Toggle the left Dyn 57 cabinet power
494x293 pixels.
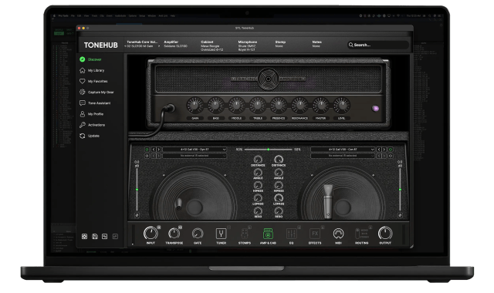tap(147, 150)
